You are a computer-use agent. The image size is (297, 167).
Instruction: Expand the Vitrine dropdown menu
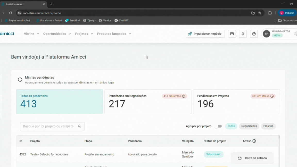click(x=31, y=34)
